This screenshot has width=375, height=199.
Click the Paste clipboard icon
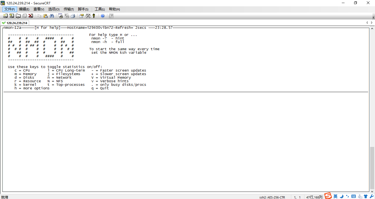tap(45, 16)
